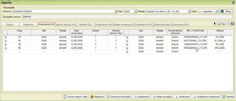Screen dimensions: 236x101
Task: Click the first green arrow icon beside the black up-arrow
Action: 219,24
